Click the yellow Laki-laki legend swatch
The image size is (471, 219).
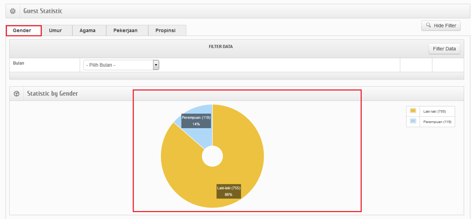point(413,111)
